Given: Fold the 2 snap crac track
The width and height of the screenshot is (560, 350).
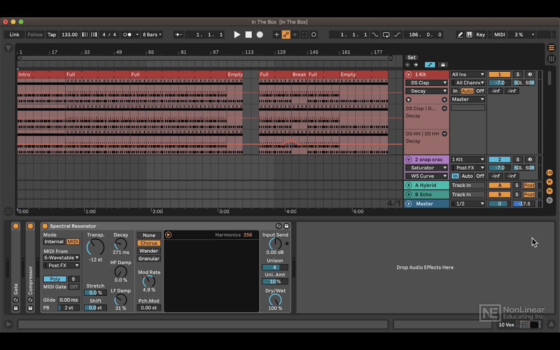Looking at the screenshot, I should coord(409,160).
